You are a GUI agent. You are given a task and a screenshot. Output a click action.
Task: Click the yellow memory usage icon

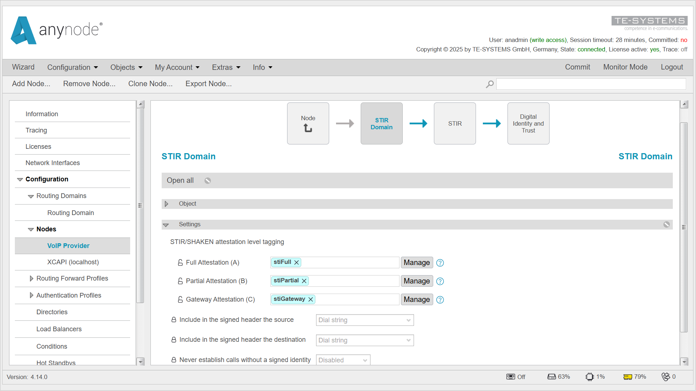point(628,377)
